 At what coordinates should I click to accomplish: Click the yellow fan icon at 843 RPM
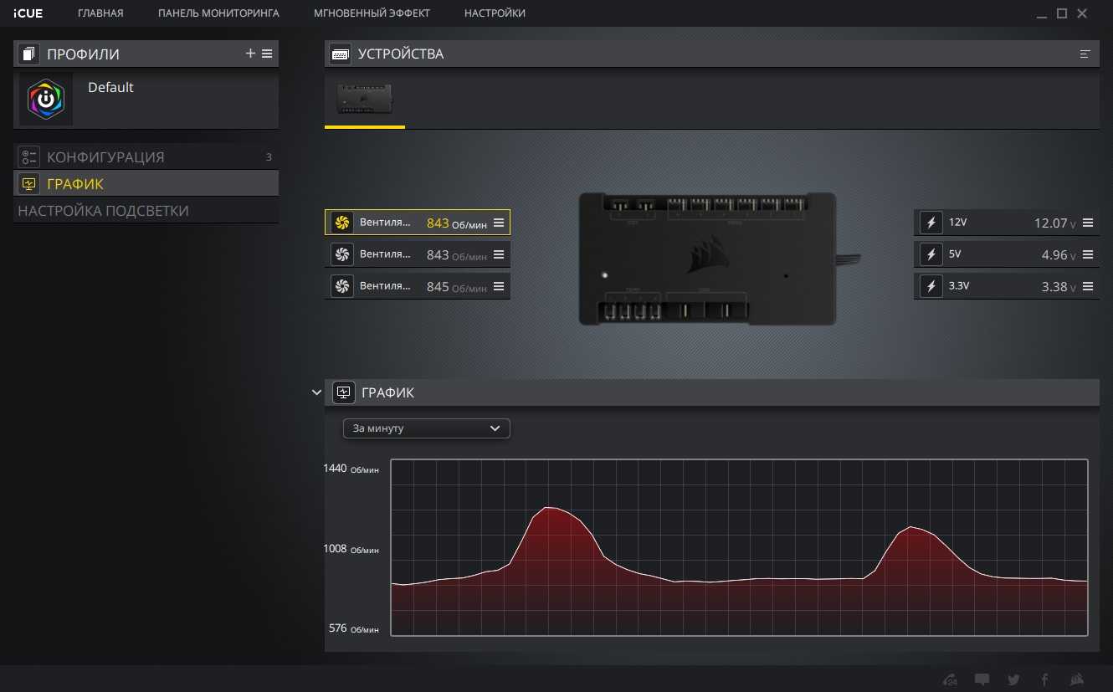[x=341, y=223]
